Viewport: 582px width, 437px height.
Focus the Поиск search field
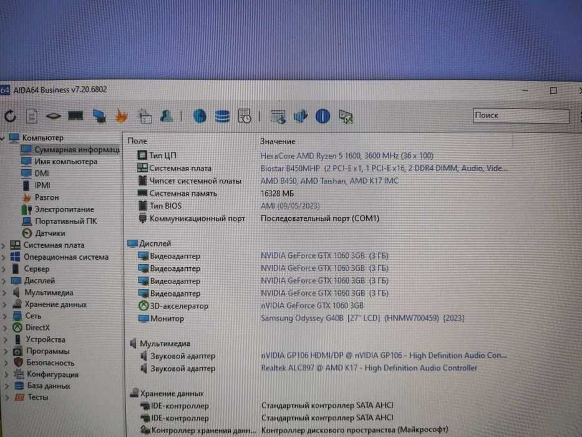click(521, 116)
